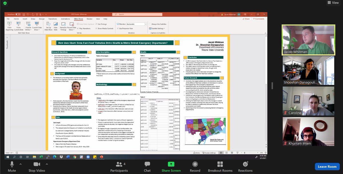Switch to Animations ribbon tab
The height and width of the screenshot is (174, 343).
(65, 19)
